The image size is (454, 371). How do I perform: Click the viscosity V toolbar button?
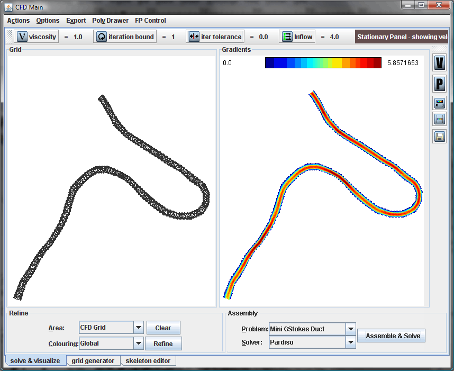[36, 37]
